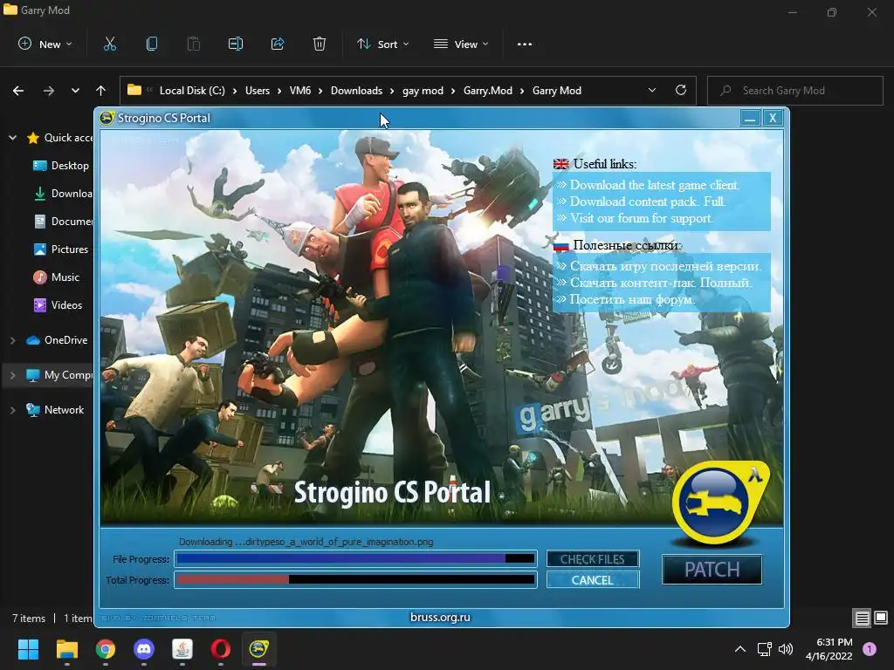Viewport: 894px width, 670px height.
Task: Open Opera browser from the taskbar
Action: click(x=221, y=649)
